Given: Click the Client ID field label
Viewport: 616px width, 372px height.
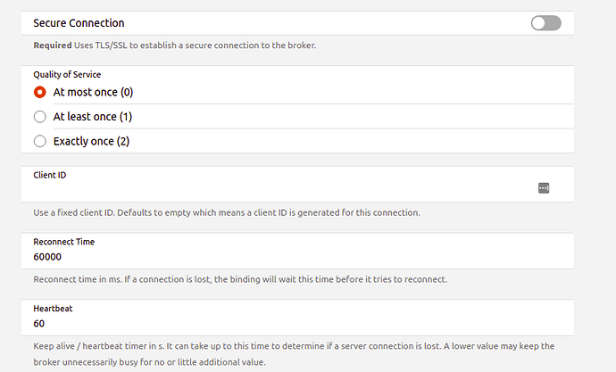Looking at the screenshot, I should click(50, 175).
